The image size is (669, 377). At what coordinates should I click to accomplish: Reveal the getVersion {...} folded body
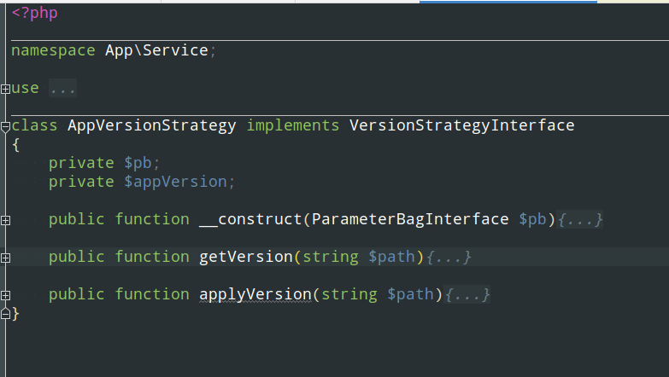point(449,257)
